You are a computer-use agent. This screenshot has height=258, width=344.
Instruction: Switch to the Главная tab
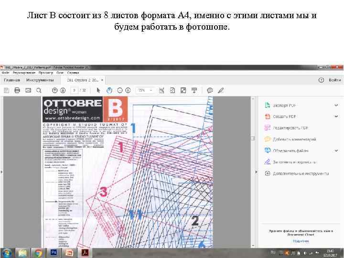coord(12,80)
